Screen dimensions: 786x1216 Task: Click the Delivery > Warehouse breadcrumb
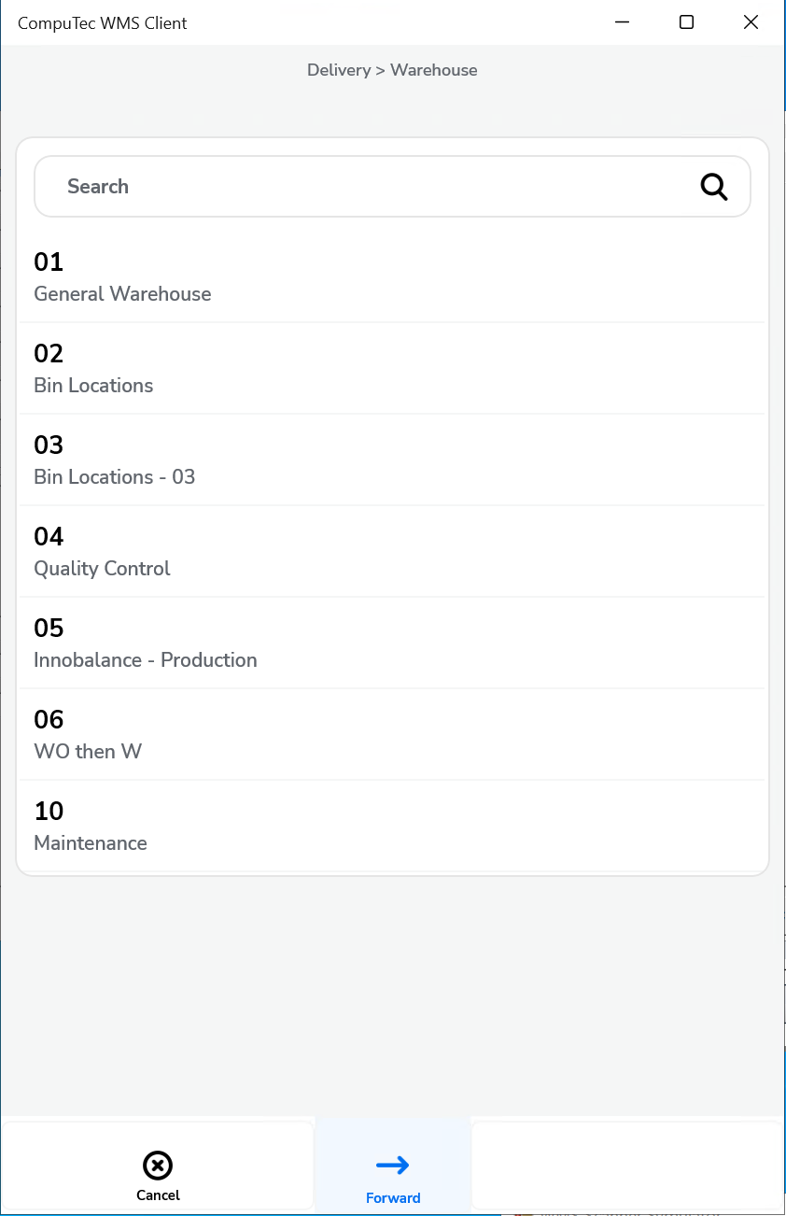tap(392, 70)
